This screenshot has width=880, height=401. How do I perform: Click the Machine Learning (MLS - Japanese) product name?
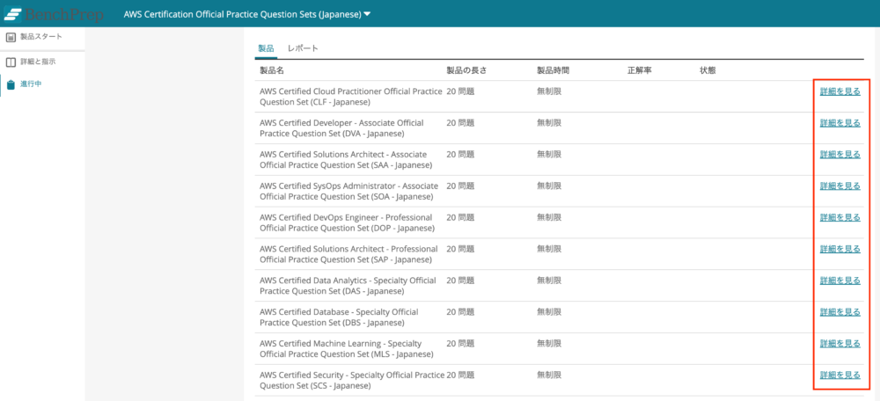point(346,348)
